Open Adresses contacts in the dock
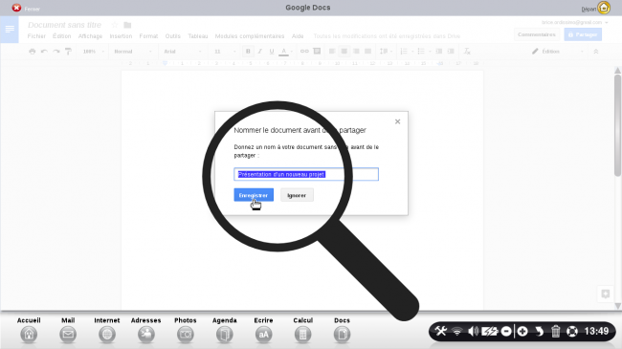Screen dimensions: 622x349 [146, 335]
